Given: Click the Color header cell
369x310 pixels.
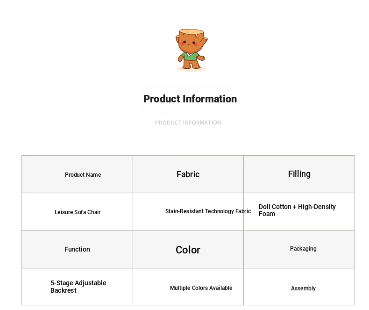Looking at the screenshot, I should [x=188, y=250].
